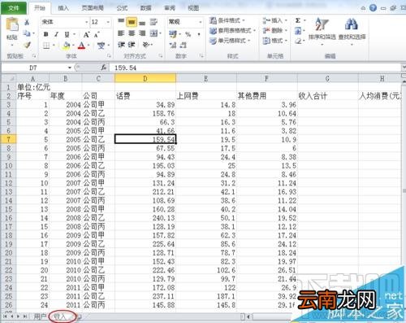This screenshot has width=406, height=323.
Task: Align text to top
Action: (x=121, y=22)
